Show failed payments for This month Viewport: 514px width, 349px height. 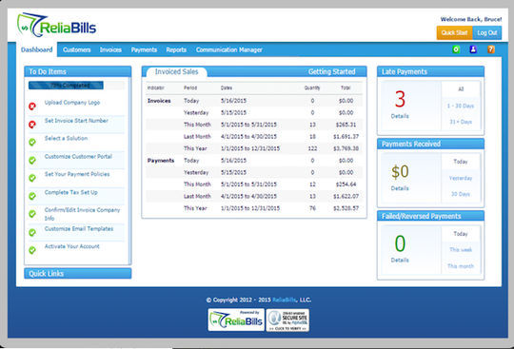tap(461, 266)
